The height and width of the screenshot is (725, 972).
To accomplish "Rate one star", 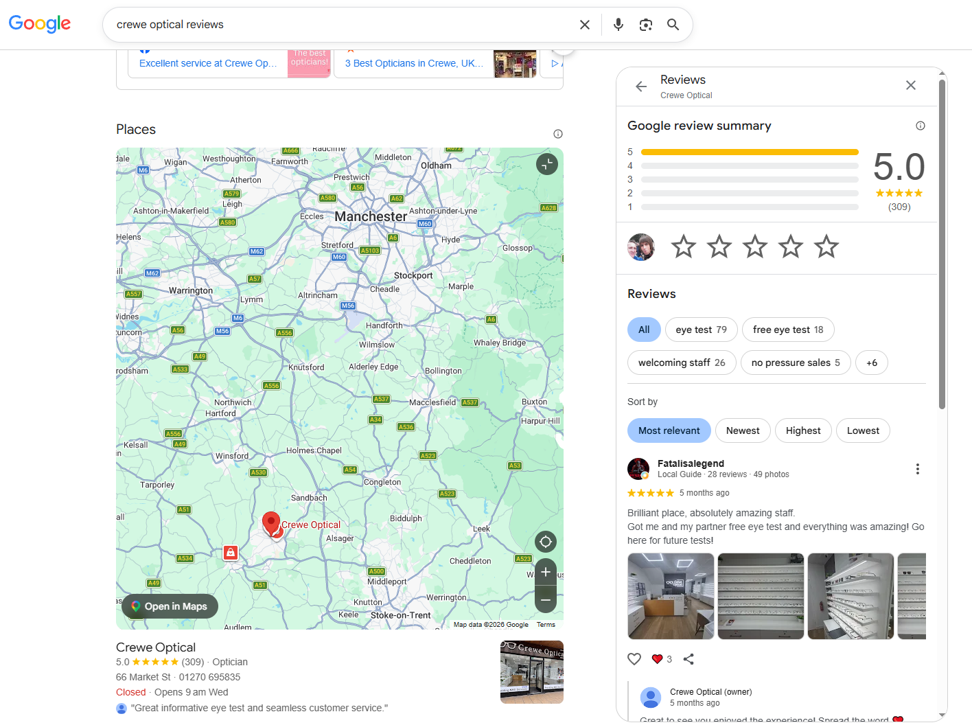I will [x=684, y=246].
